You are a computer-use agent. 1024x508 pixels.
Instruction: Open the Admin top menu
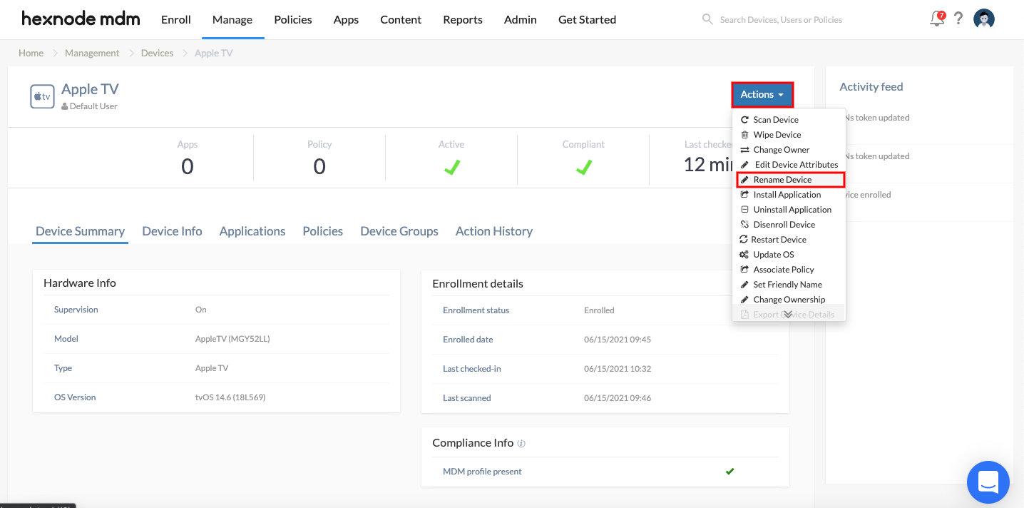pyautogui.click(x=521, y=19)
